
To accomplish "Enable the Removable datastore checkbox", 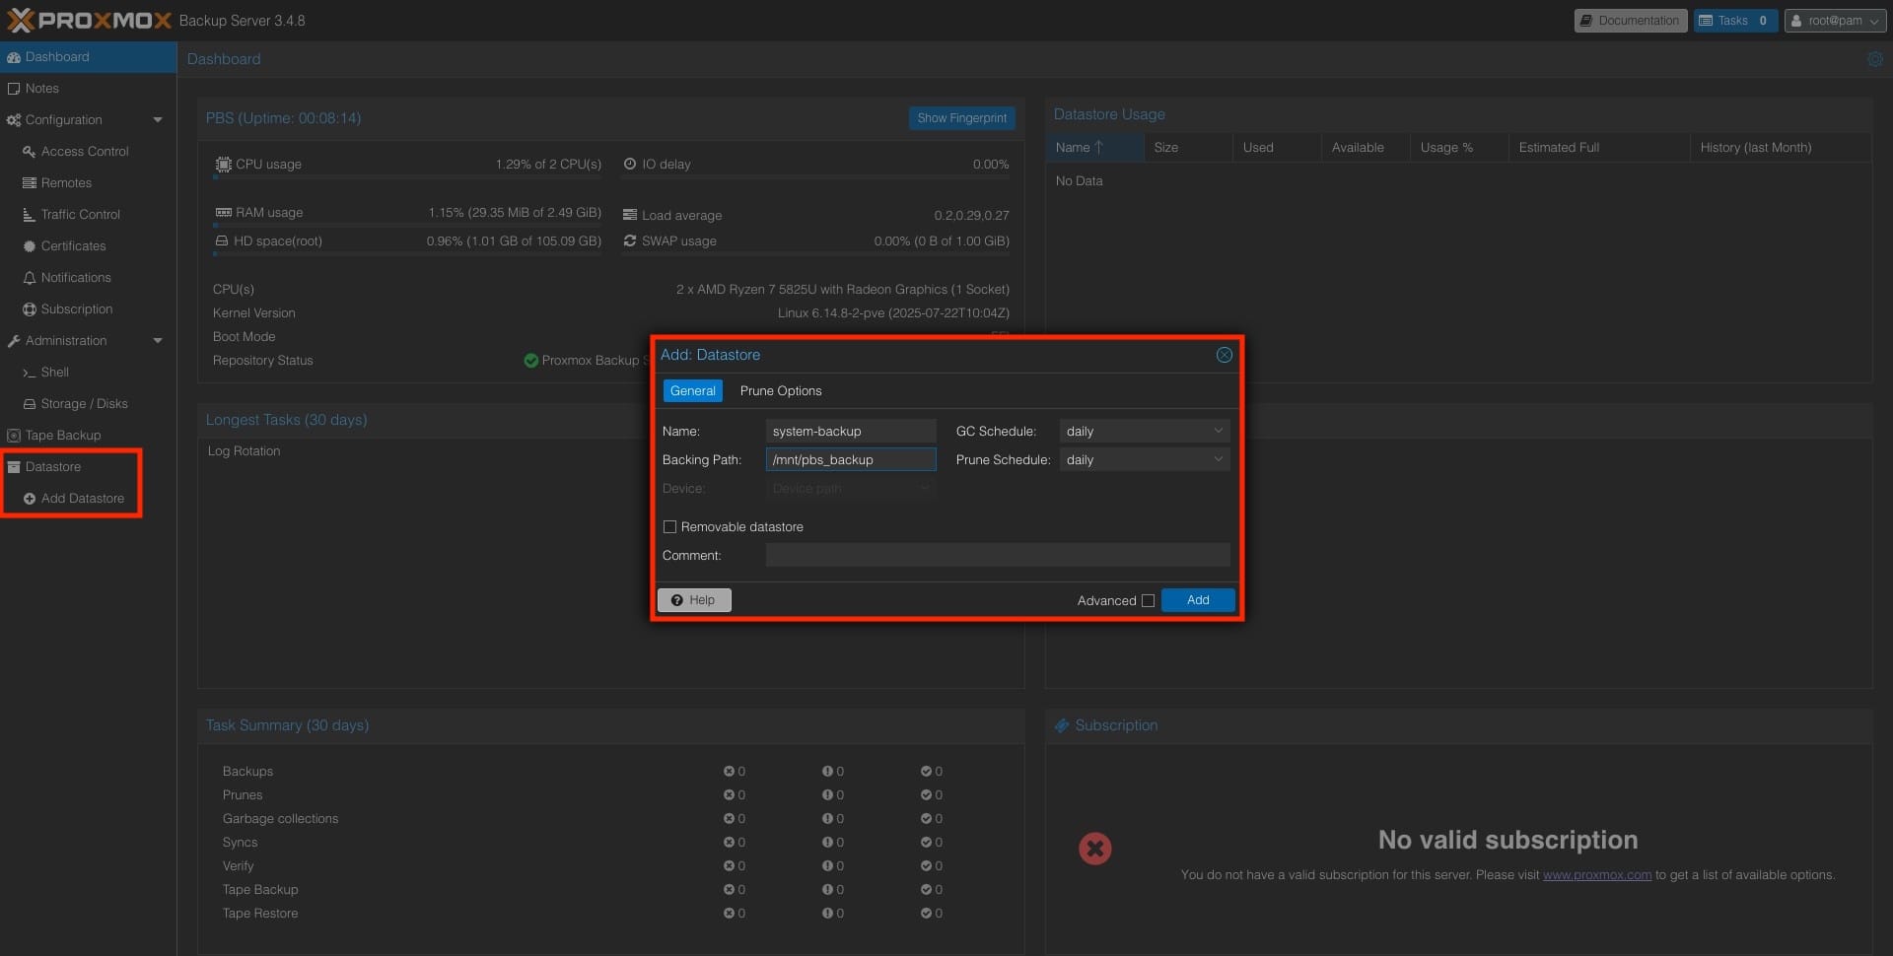I will pyautogui.click(x=670, y=527).
